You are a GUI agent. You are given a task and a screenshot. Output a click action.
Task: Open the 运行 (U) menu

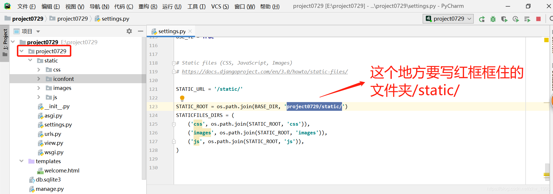[x=172, y=6]
